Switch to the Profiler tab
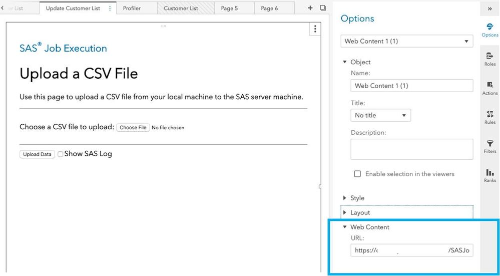Screen dimensions: 500x276 pos(132,8)
